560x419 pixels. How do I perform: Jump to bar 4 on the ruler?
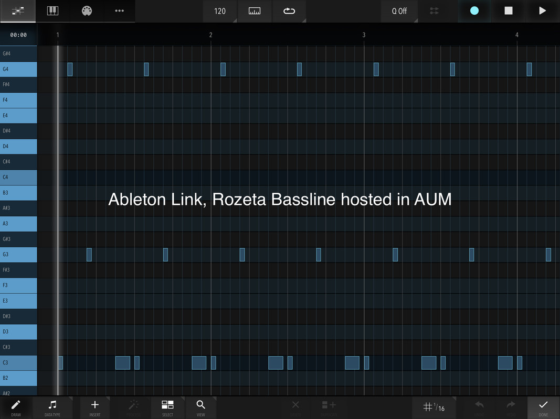[x=517, y=35]
